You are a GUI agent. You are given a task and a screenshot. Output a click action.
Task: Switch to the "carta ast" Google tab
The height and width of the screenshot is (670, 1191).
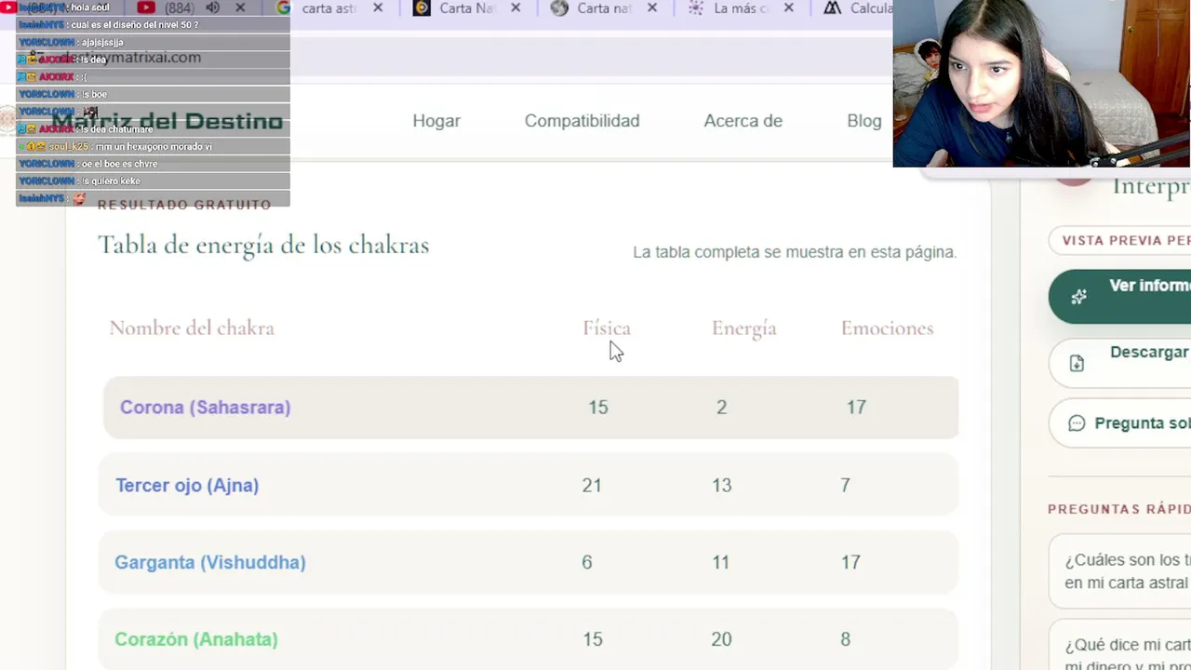click(330, 8)
